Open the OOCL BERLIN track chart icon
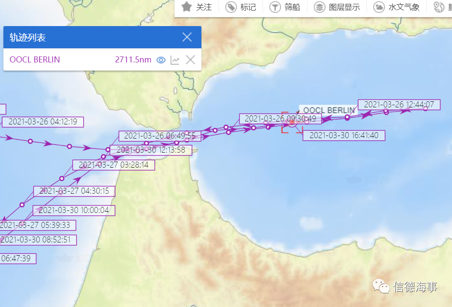The height and width of the screenshot is (307, 452). pos(175,60)
